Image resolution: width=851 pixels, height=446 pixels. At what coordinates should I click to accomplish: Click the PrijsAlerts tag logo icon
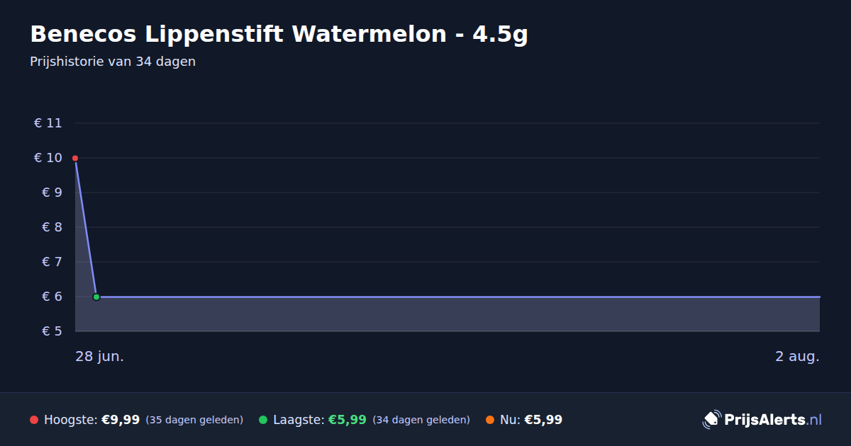click(711, 419)
